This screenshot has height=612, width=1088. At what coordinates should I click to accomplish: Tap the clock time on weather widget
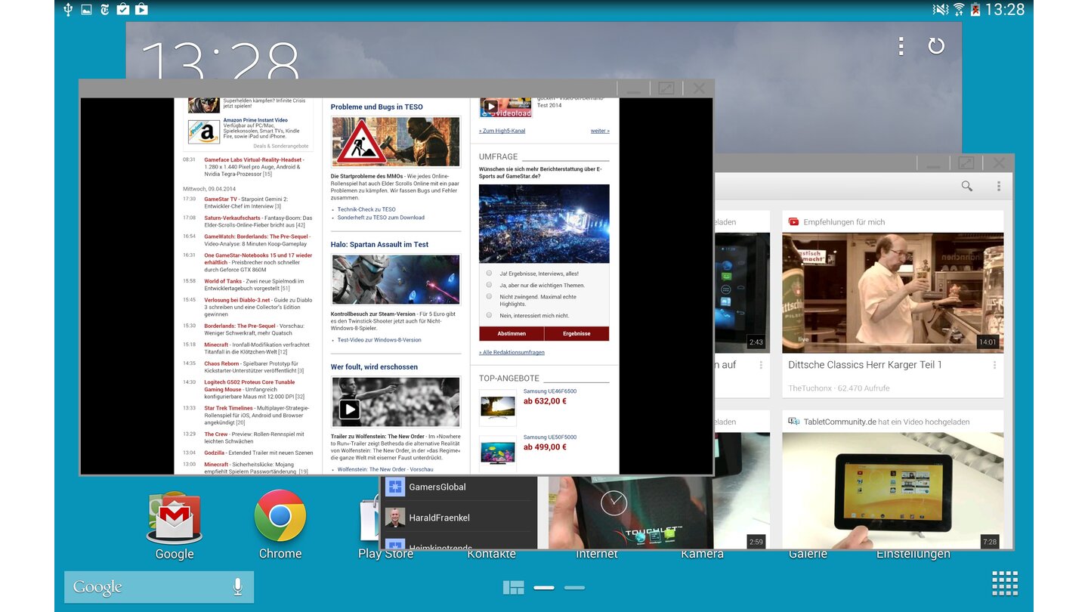tap(220, 60)
